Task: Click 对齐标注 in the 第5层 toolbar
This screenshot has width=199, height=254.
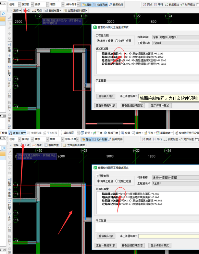Action: pyautogui.click(x=187, y=139)
